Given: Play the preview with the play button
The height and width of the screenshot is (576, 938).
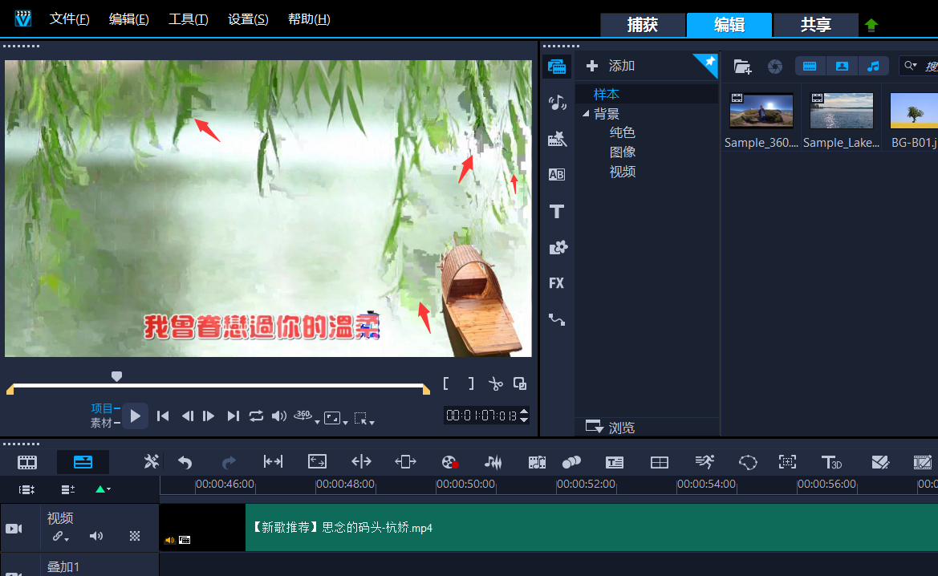Looking at the screenshot, I should click(x=135, y=416).
